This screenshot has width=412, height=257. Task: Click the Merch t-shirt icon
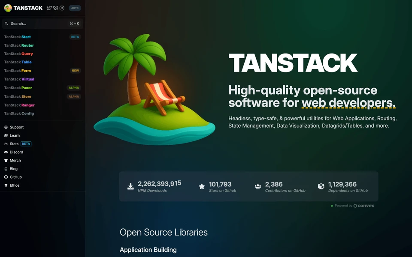point(6,161)
